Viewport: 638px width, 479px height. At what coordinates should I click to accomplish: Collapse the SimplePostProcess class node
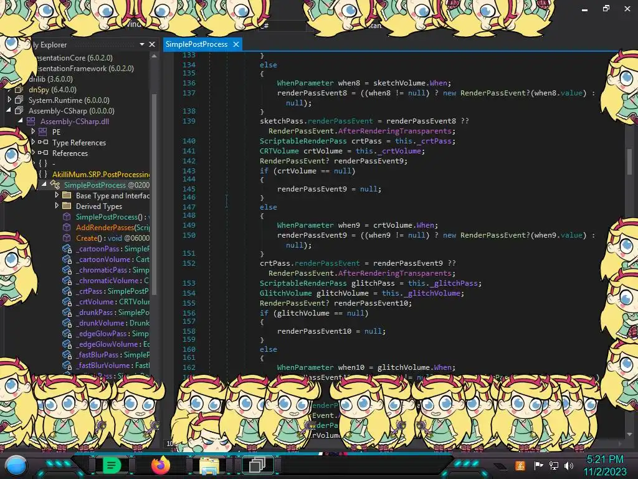(44, 185)
